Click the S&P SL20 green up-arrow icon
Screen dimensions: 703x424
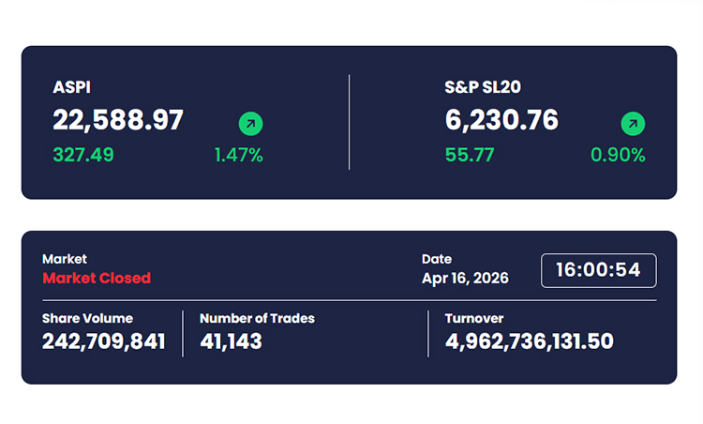coord(634,123)
